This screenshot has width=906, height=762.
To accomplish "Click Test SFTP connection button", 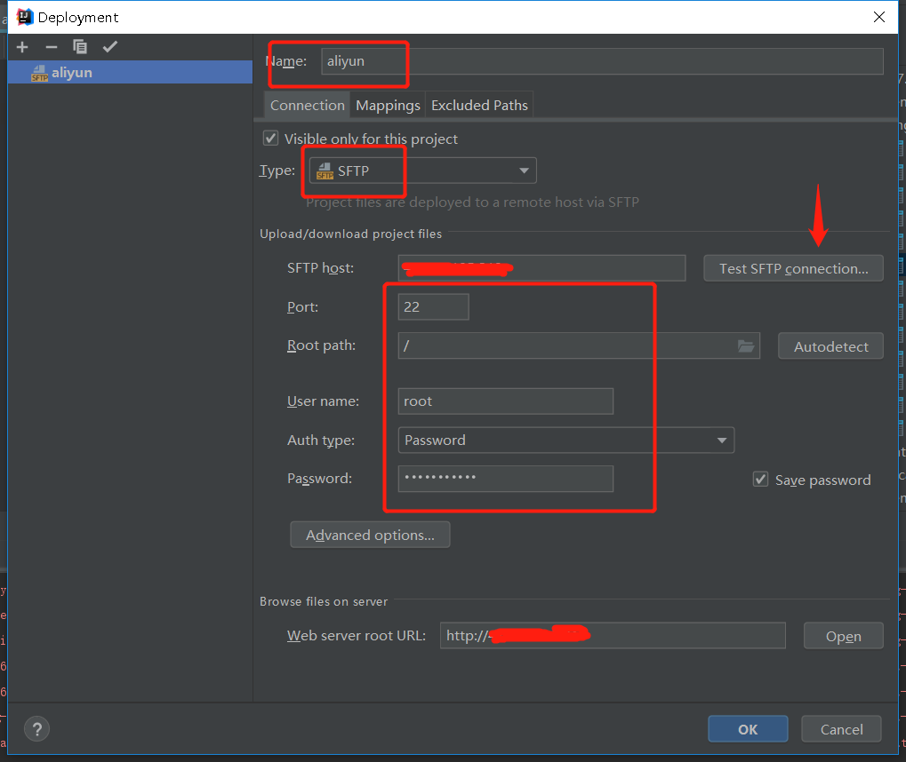I will click(x=792, y=267).
